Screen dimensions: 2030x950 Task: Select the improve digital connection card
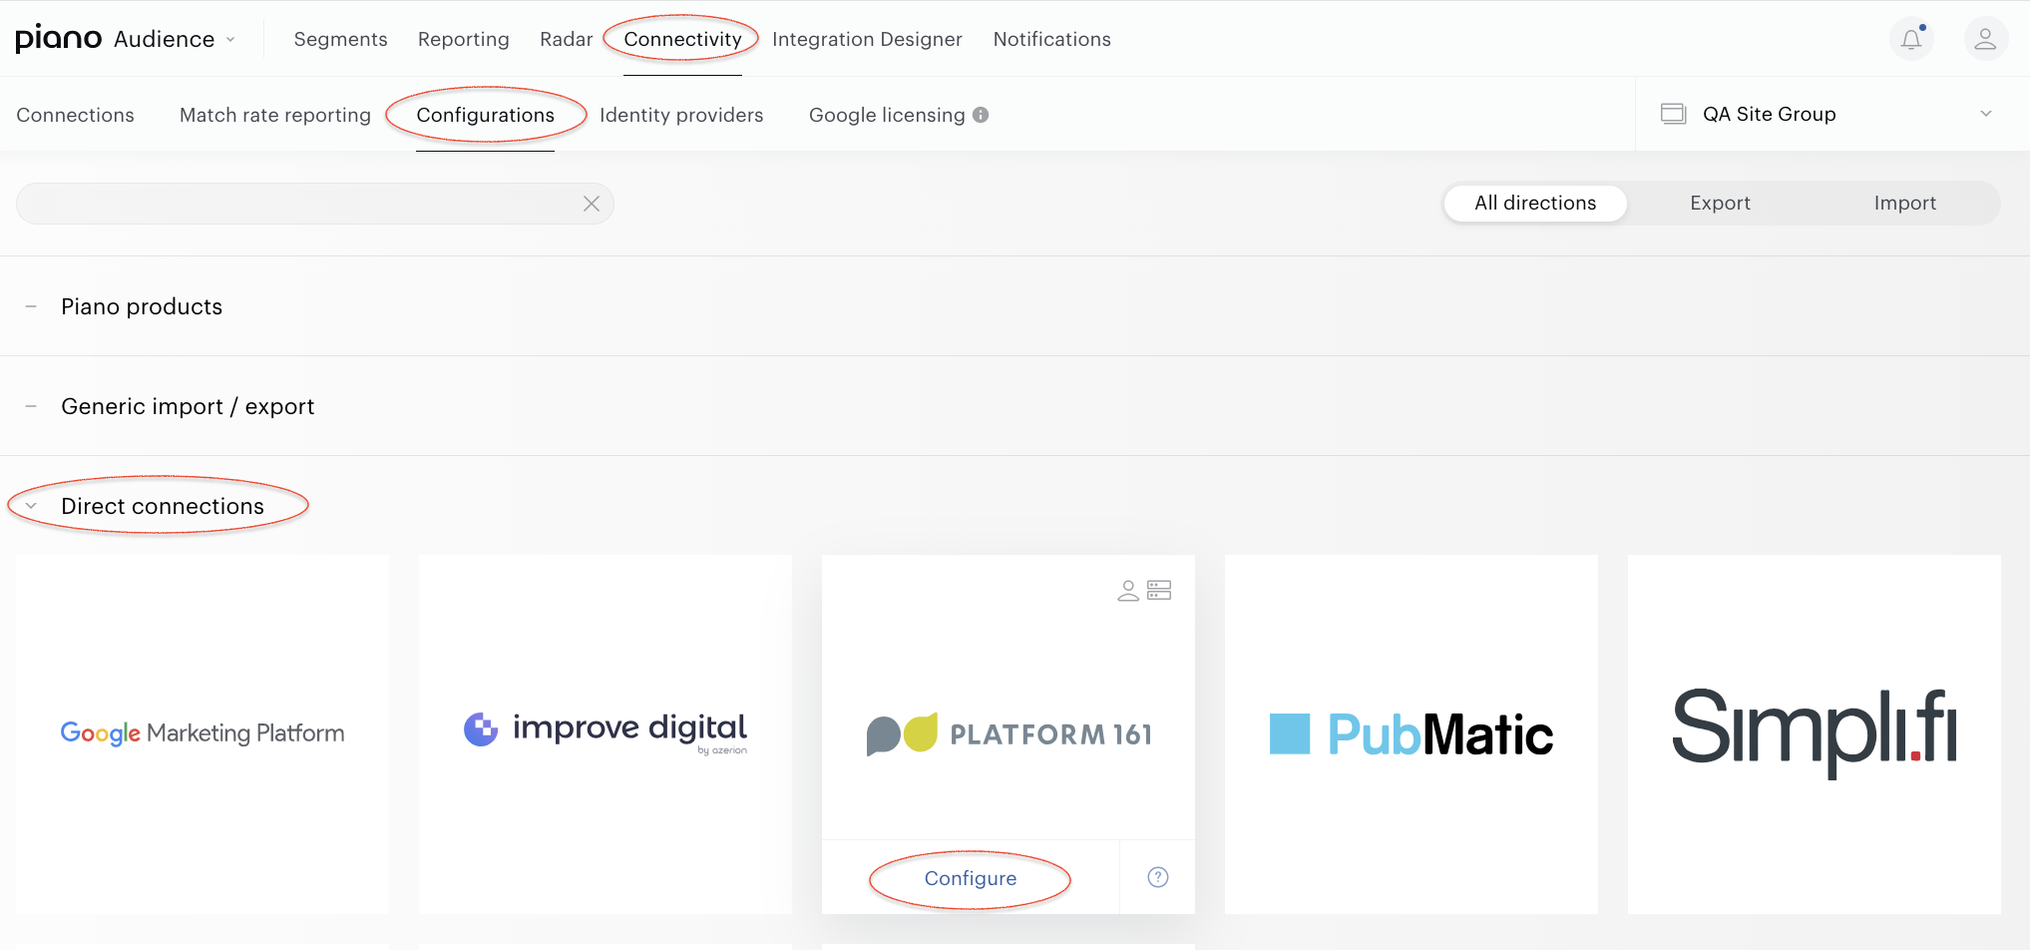click(x=606, y=734)
